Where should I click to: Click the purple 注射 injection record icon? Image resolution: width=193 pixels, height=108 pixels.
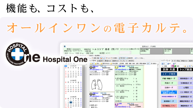click(x=116, y=105)
